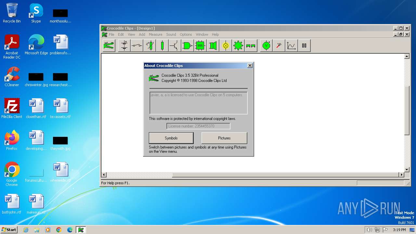The height and width of the screenshot is (234, 416).
Task: Select the voltmeter measurement tool
Action: pyautogui.click(x=266, y=45)
